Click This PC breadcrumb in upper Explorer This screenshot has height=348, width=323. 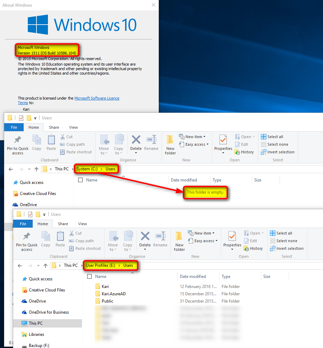[62, 169]
